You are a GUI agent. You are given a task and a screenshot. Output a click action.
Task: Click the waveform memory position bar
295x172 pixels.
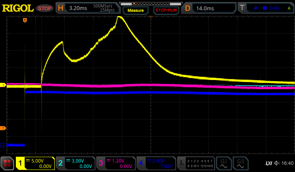(x=151, y=4)
